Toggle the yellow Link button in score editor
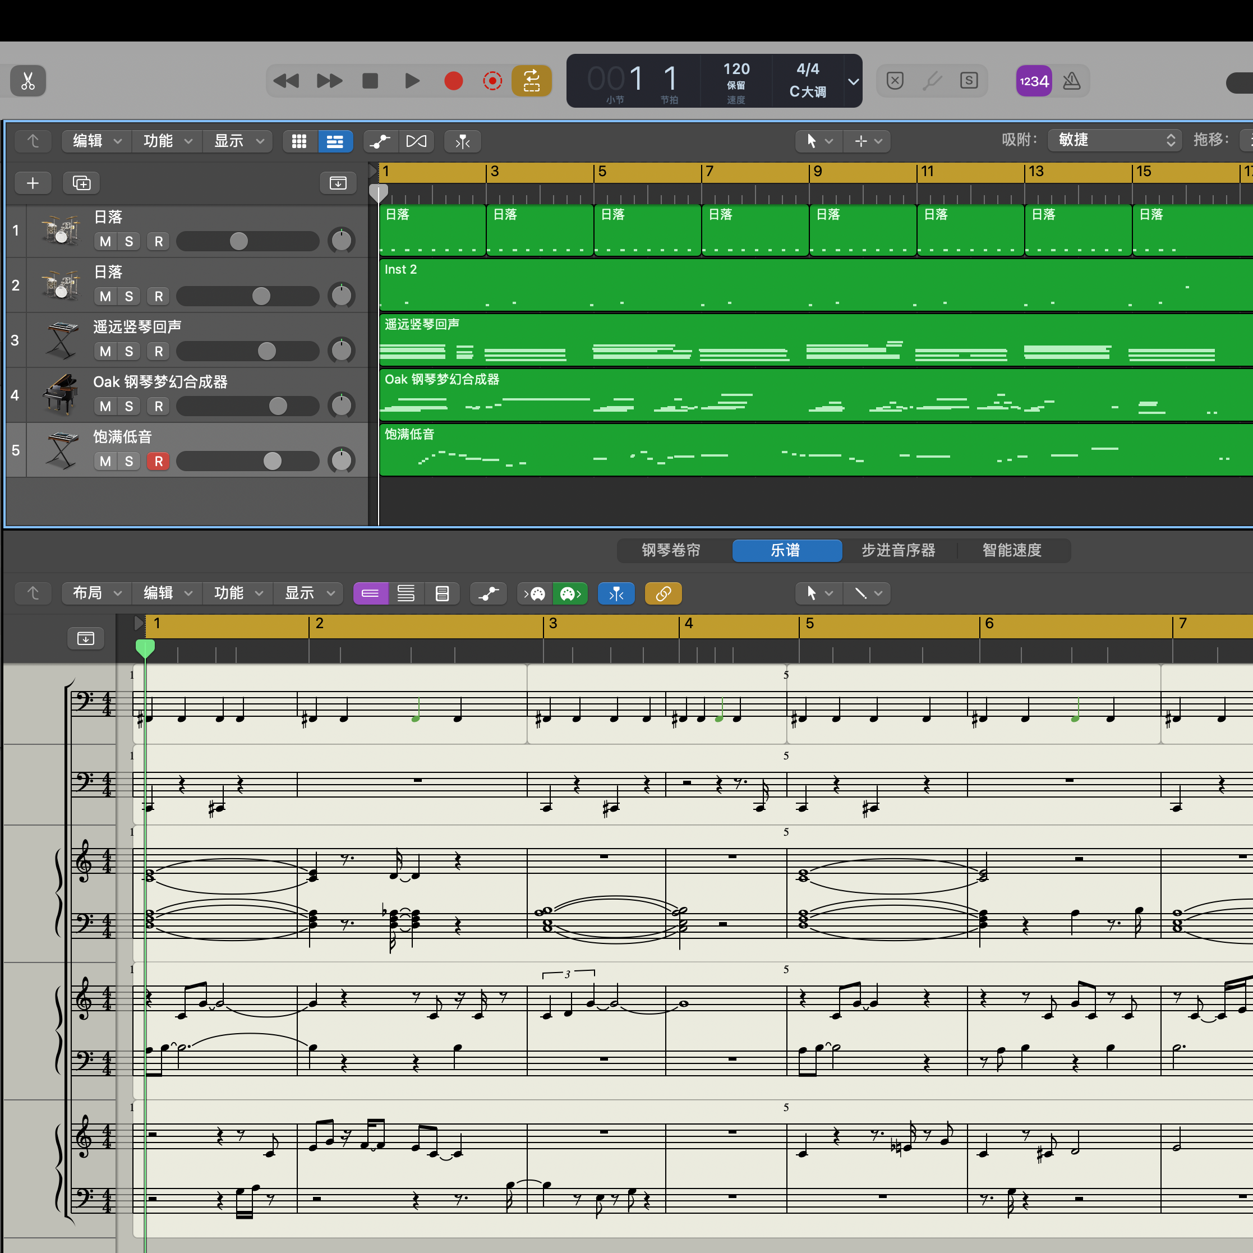The height and width of the screenshot is (1253, 1253). click(664, 593)
